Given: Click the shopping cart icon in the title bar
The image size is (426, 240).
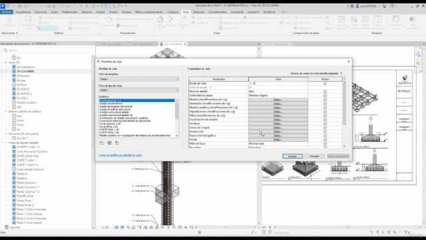Looking at the screenshot, I should 385,6.
